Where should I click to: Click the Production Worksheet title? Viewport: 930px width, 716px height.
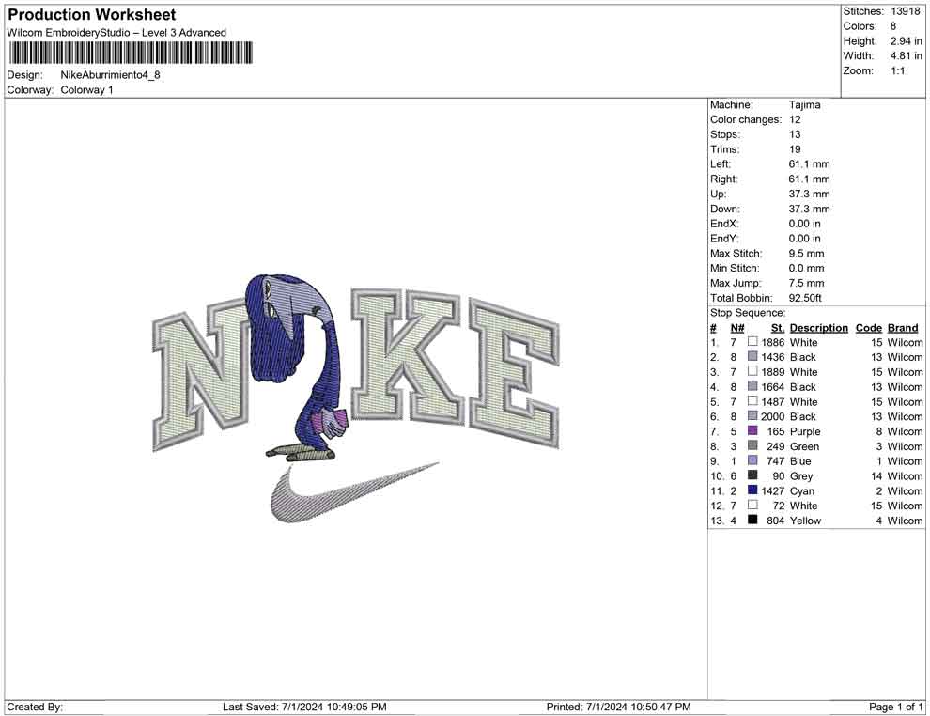pyautogui.click(x=92, y=15)
